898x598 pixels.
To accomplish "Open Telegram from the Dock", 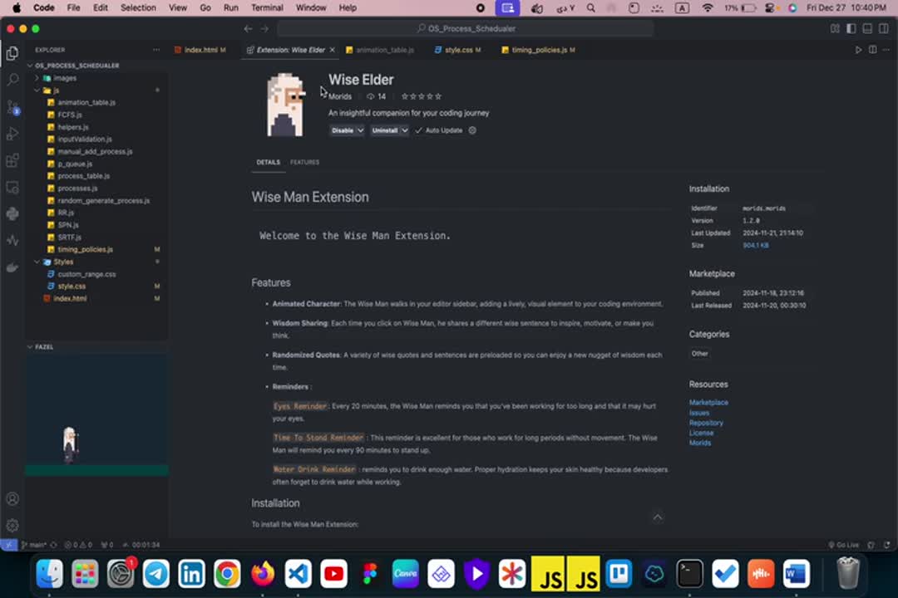I will 155,574.
